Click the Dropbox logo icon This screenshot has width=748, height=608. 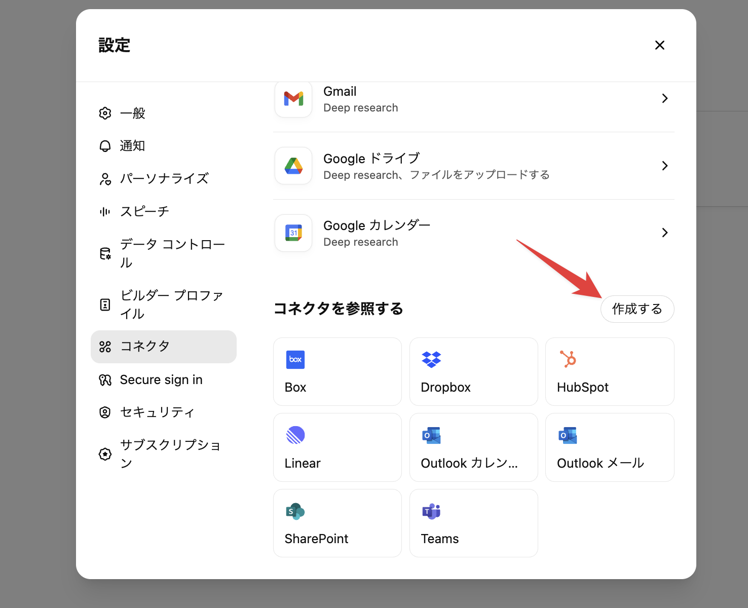coord(431,359)
